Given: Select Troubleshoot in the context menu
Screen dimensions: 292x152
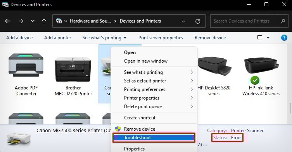Looking at the screenshot, I should (154, 138).
